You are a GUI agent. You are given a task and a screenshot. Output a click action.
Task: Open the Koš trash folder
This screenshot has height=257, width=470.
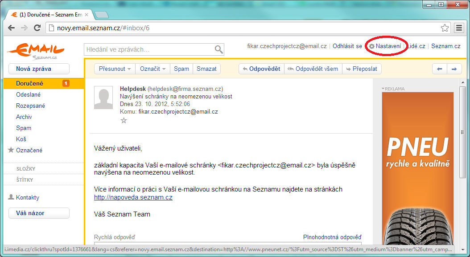pyautogui.click(x=21, y=139)
